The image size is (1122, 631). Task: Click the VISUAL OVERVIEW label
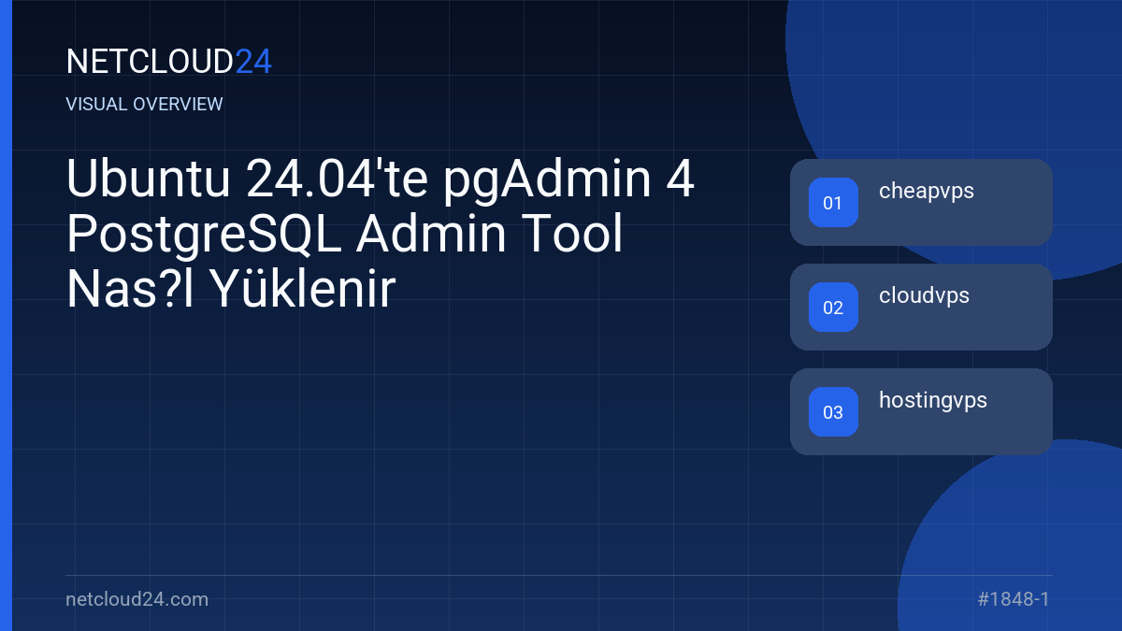tap(145, 105)
